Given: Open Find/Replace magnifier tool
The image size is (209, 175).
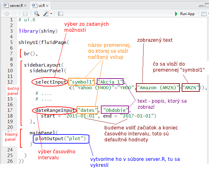Looking at the screenshot, I should 37,14.
